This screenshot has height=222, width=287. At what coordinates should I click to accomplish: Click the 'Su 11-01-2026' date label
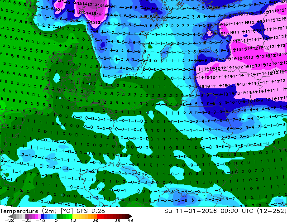coord(191,211)
